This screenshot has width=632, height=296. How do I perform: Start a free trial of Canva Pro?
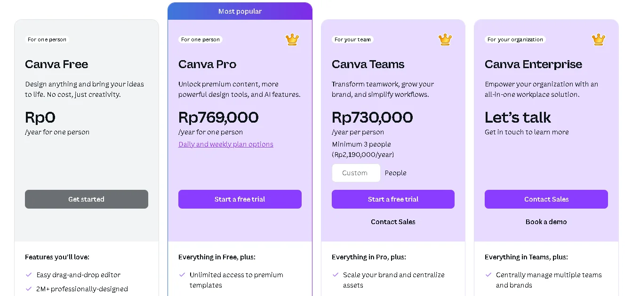pyautogui.click(x=240, y=199)
